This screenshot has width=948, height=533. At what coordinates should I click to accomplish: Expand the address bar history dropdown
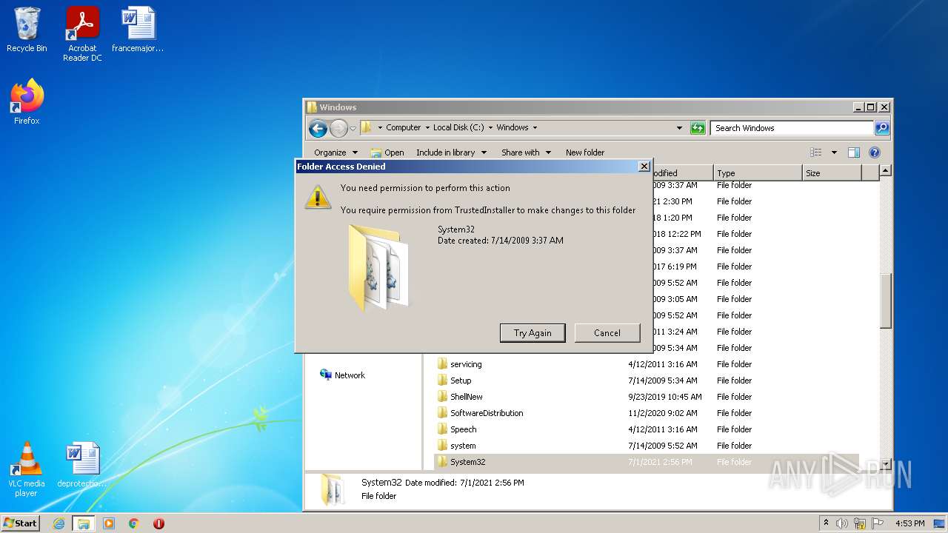point(679,128)
